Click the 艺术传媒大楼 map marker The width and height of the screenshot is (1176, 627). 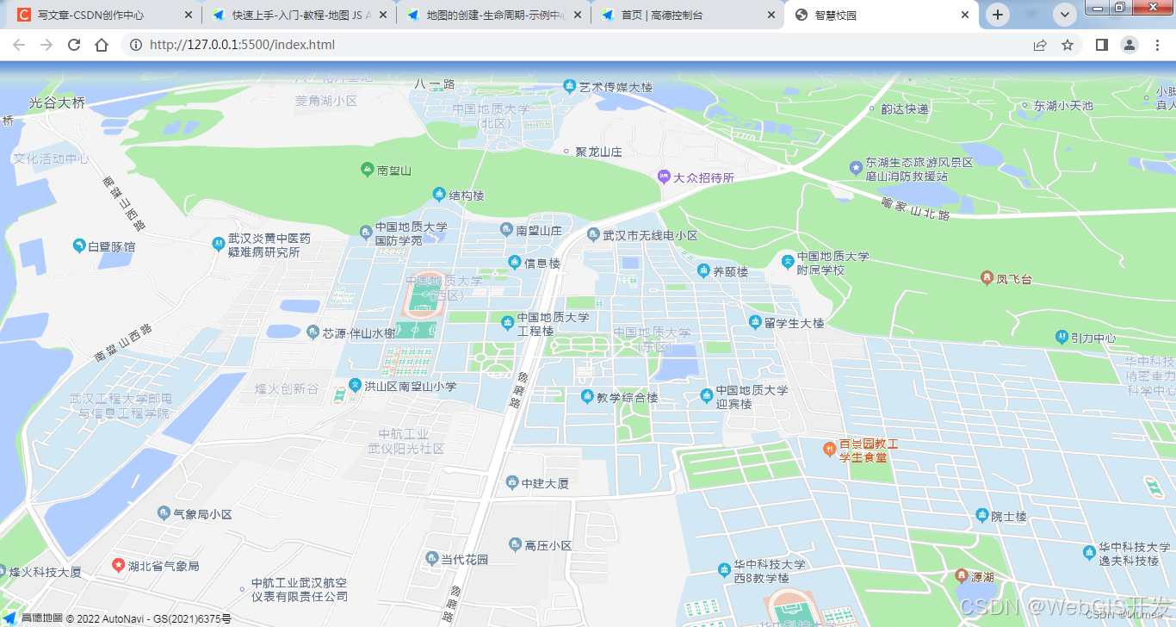click(569, 86)
